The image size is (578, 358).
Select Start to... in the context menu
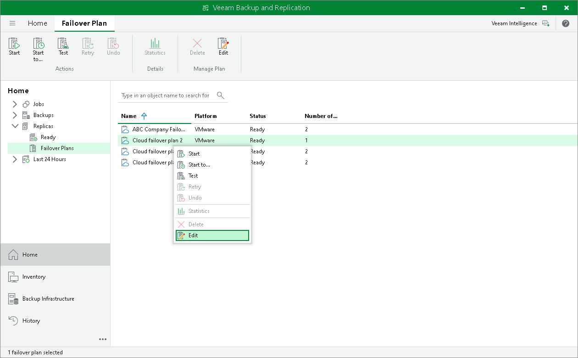(212, 165)
